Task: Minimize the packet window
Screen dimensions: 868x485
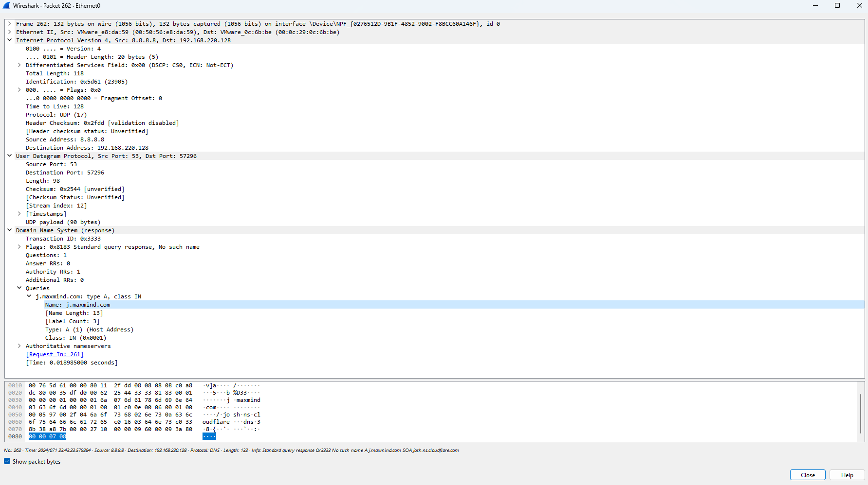Action: click(815, 6)
